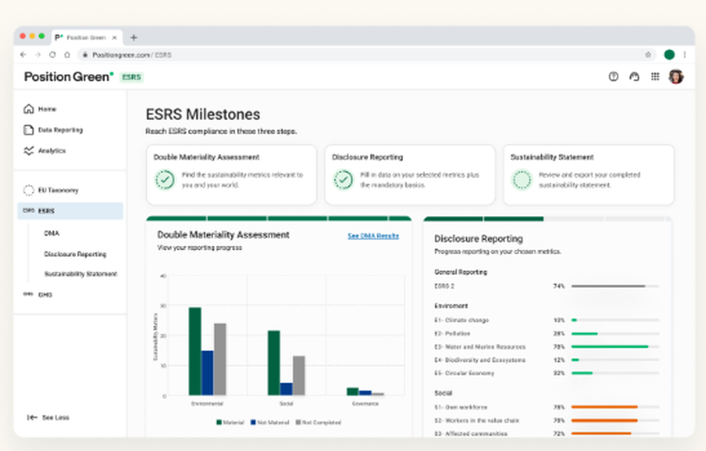The width and height of the screenshot is (706, 451).
Task: Select the Position Green browser tab
Action: point(86,38)
